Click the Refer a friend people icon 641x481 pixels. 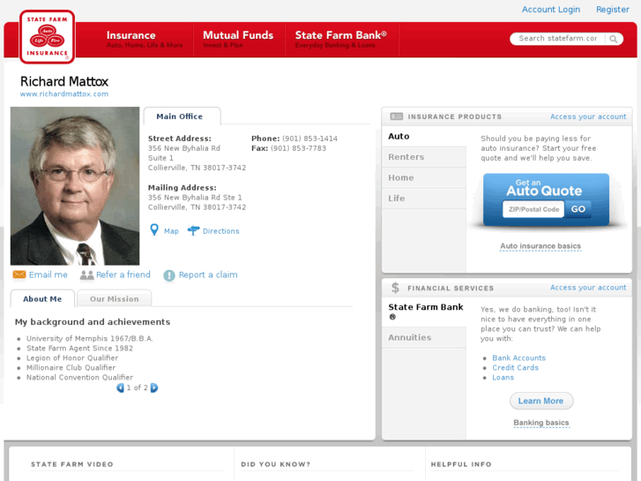point(86,274)
